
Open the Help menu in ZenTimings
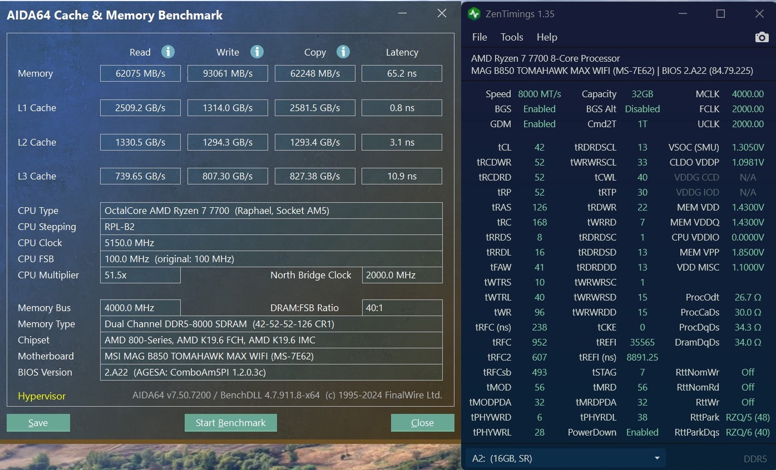[547, 37]
